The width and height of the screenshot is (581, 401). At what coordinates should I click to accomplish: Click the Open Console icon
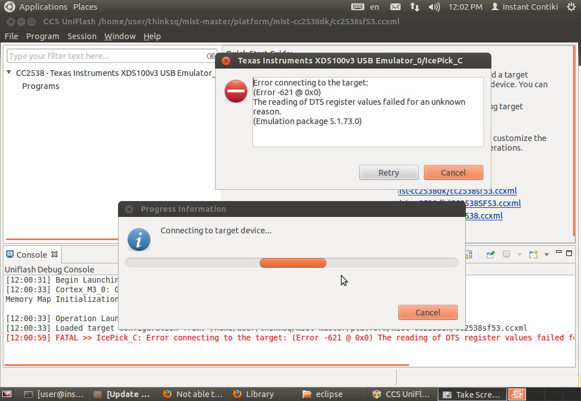click(533, 254)
